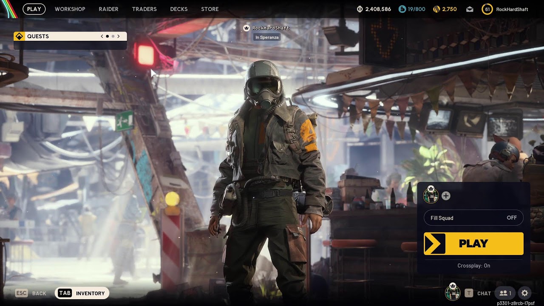
Task: Click the coin currency icon next to 2,408,586
Action: 360,9
